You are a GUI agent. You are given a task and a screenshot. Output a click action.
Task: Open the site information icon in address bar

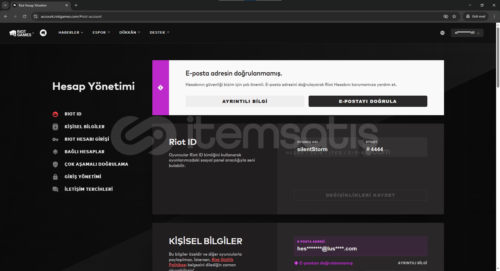pos(36,16)
